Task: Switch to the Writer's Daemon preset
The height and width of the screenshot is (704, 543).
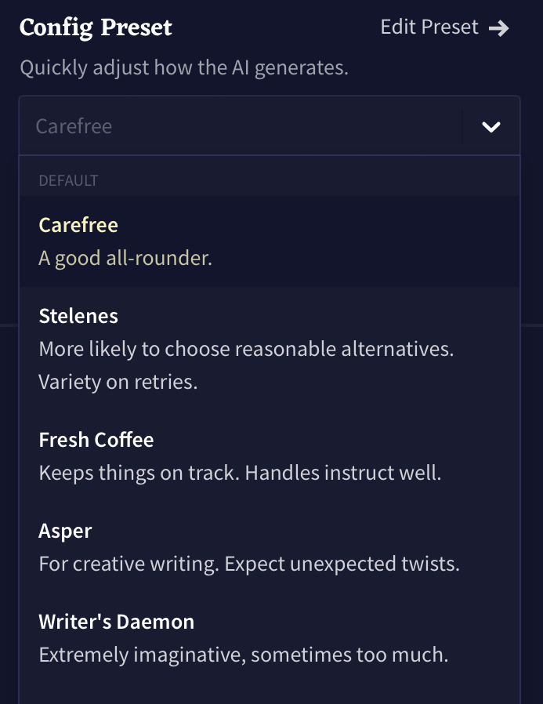Action: click(x=117, y=622)
